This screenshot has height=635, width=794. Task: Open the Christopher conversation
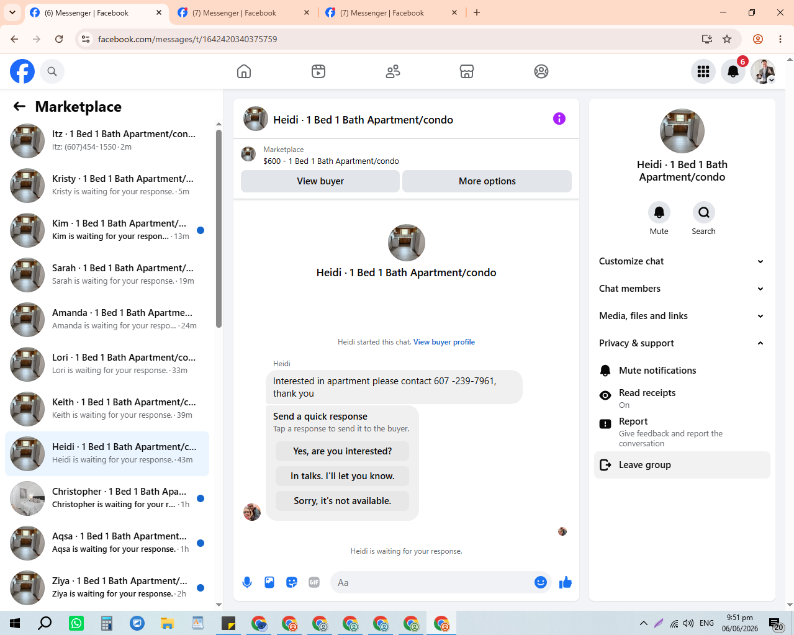[107, 498]
